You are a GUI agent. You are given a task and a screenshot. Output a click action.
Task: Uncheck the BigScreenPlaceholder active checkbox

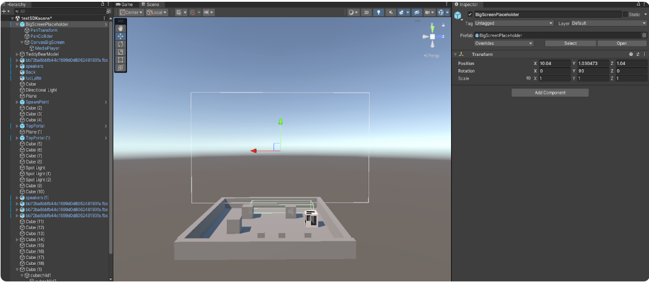click(x=469, y=14)
